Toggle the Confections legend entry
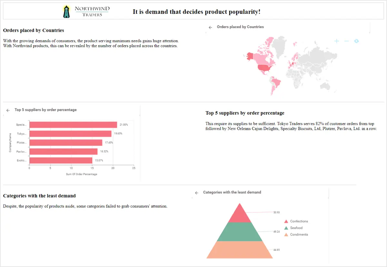 [x=296, y=221]
